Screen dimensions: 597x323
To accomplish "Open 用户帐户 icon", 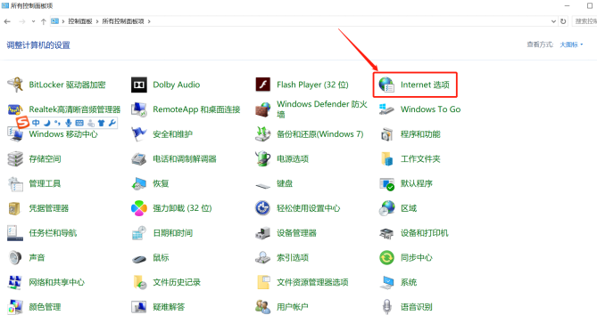I will pos(262,307).
